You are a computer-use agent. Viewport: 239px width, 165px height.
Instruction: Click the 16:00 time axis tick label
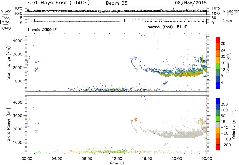[147, 159]
